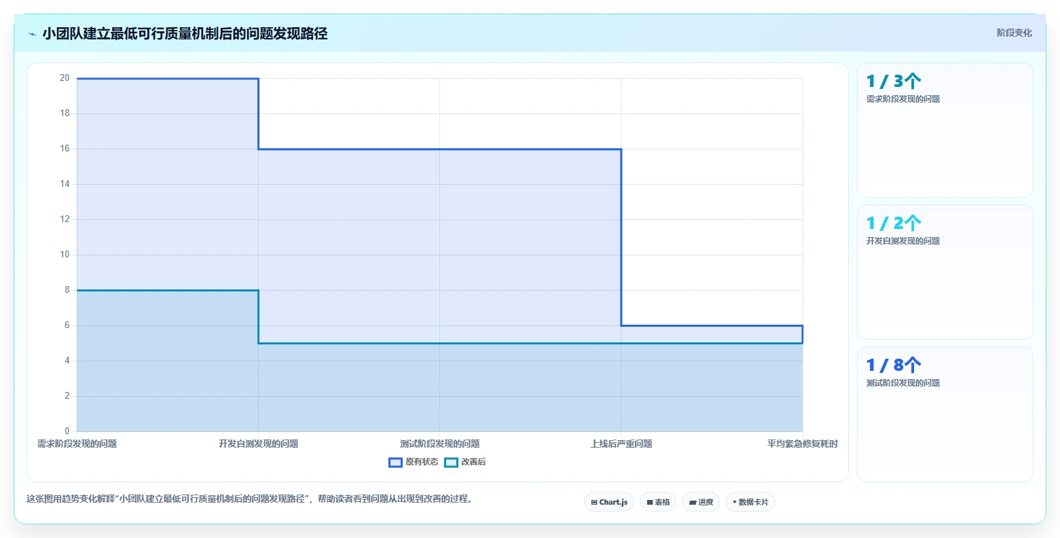Image resolution: width=1060 pixels, height=538 pixels.
Task: Toggle the 改善后 legend swatch
Action: [x=451, y=463]
